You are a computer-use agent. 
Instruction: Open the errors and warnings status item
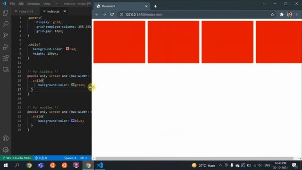(x=41, y=158)
